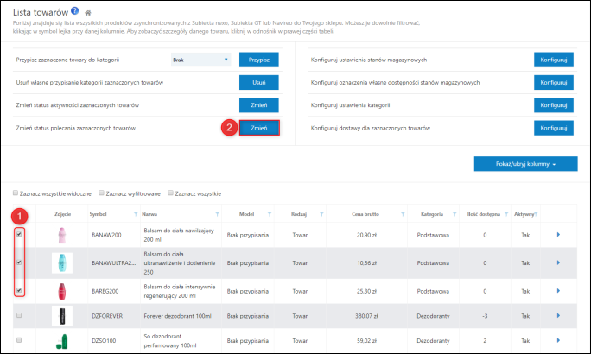Click "Usuń" category assignment button
Image resolution: width=591 pixels, height=354 pixels.
[x=258, y=82]
